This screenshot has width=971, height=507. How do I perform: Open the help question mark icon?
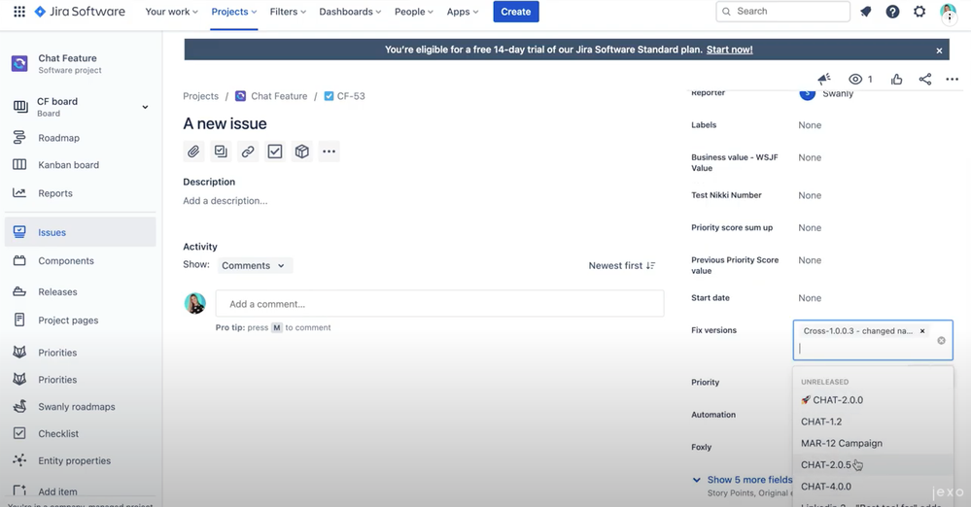pyautogui.click(x=892, y=11)
